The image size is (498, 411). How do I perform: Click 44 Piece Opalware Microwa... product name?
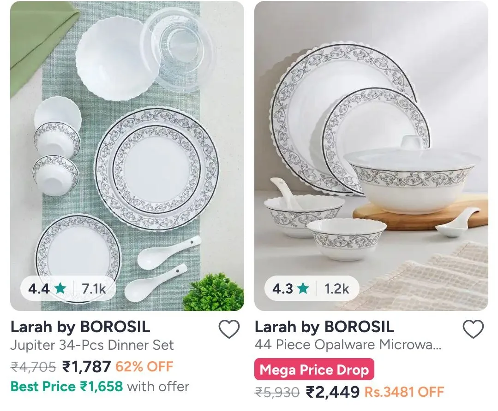coord(348,345)
